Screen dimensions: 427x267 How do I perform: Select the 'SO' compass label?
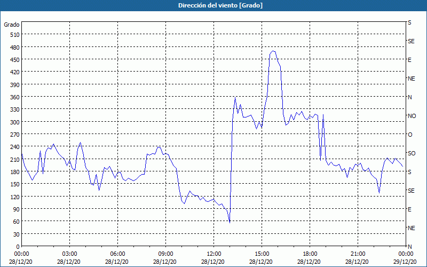[412, 153]
